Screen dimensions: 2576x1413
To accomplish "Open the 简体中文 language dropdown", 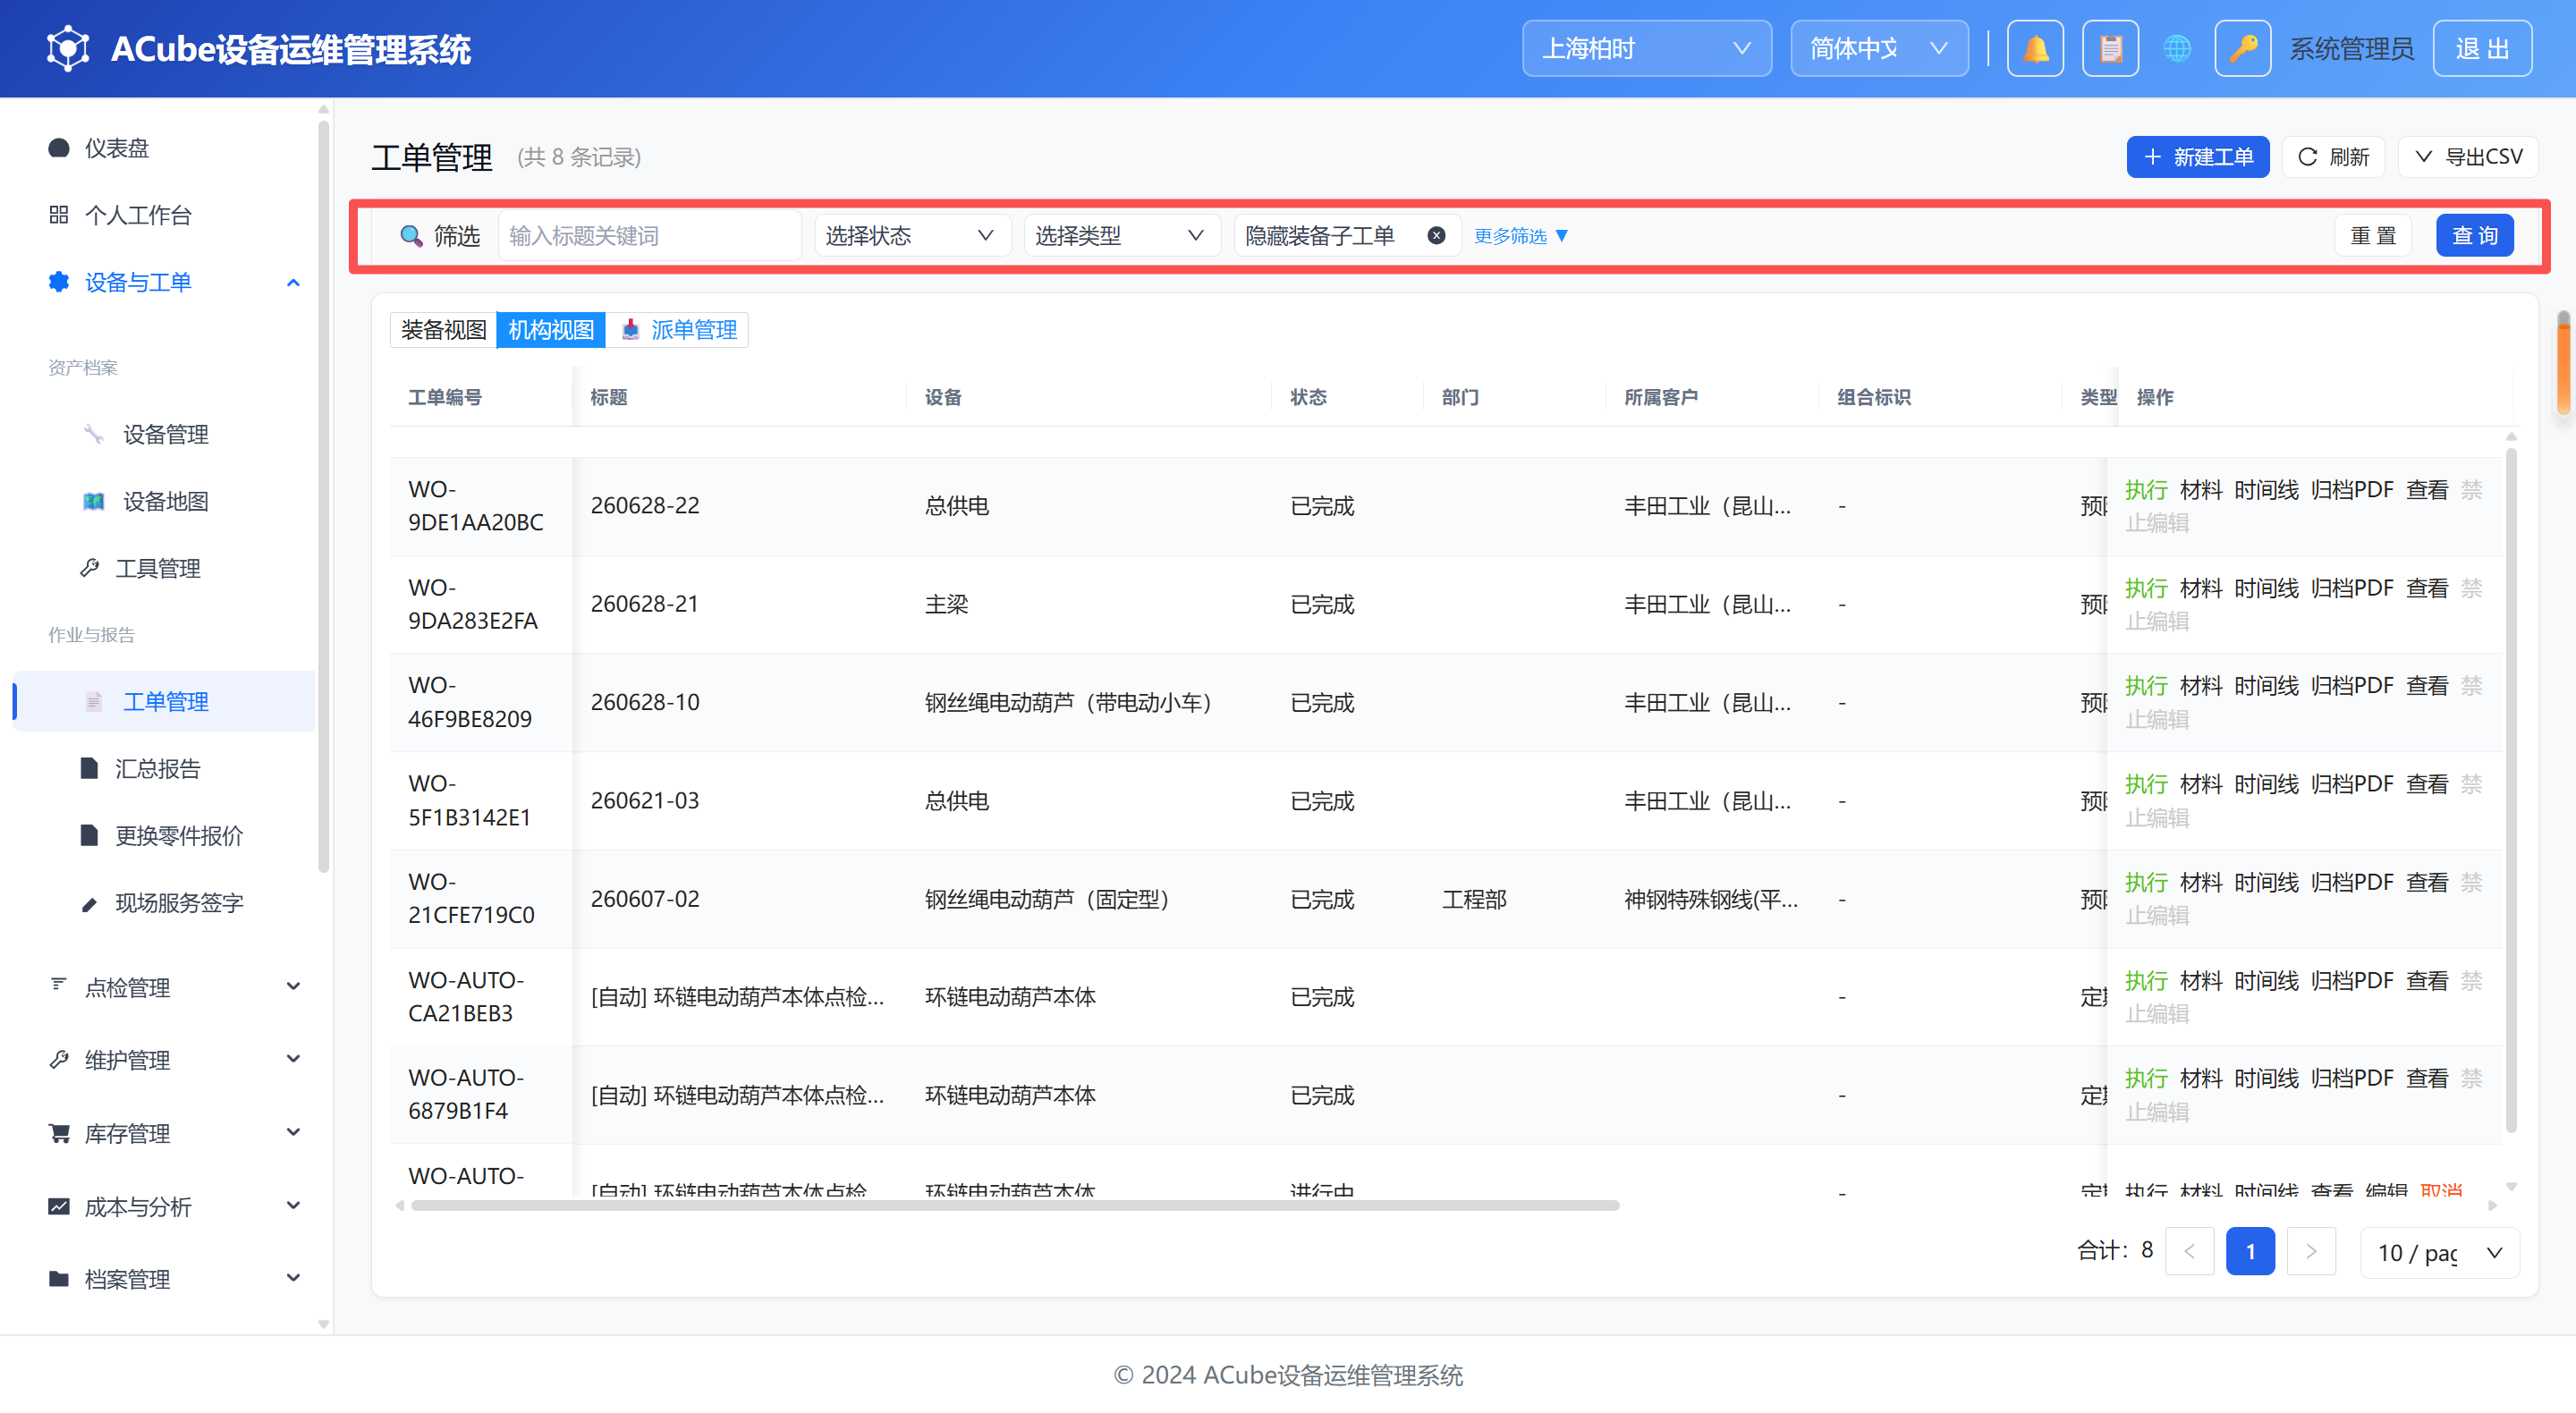I will (x=1878, y=48).
